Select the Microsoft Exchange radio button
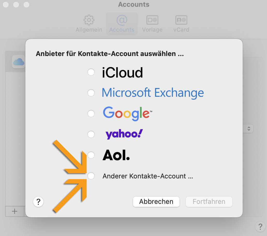This screenshot has height=236, width=267. 91,93
